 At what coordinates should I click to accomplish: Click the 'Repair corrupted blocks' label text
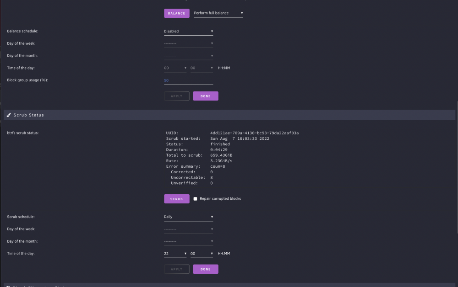220,198
